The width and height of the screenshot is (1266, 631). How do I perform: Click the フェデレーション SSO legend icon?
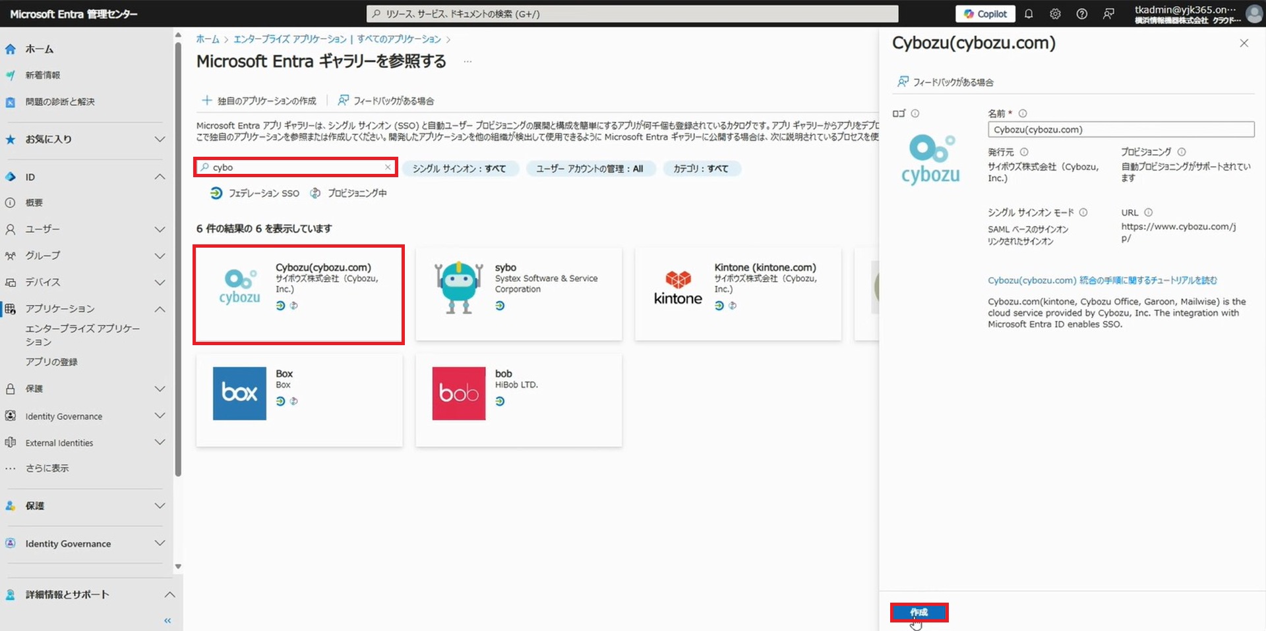pyautogui.click(x=216, y=193)
